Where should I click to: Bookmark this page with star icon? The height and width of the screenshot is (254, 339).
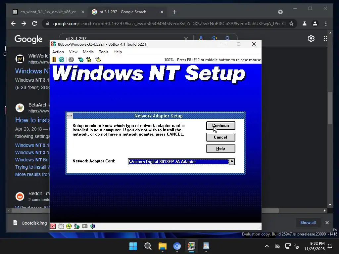pyautogui.click(x=291, y=23)
